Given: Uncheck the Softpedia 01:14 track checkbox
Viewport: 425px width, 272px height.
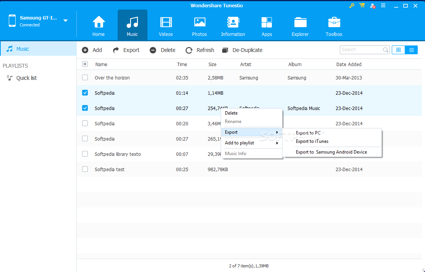Looking at the screenshot, I should [x=85, y=93].
